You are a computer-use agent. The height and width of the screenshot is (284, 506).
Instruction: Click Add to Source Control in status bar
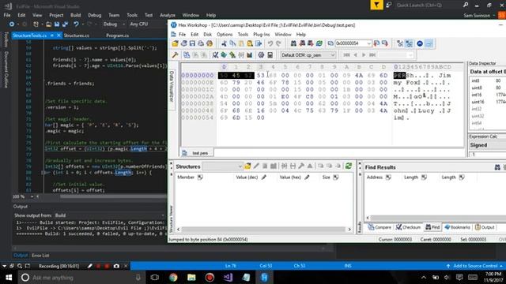tap(474, 266)
